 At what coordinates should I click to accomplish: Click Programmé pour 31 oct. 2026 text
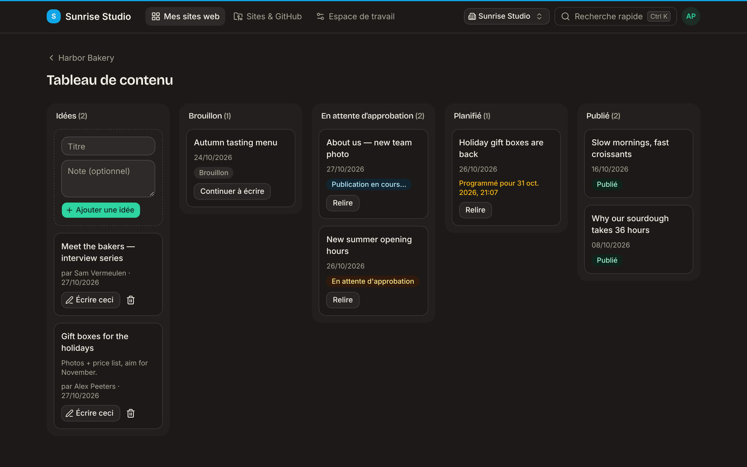tap(499, 188)
